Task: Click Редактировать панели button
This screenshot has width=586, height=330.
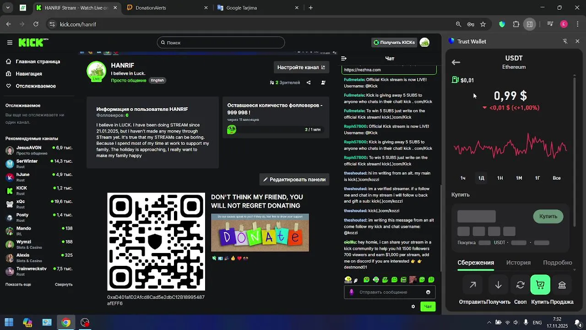Action: point(294,180)
